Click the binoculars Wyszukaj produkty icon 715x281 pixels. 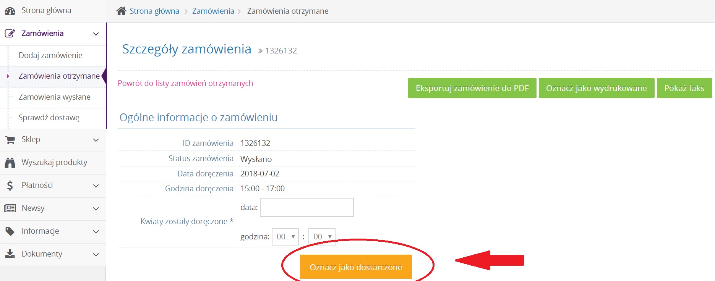[x=10, y=163]
